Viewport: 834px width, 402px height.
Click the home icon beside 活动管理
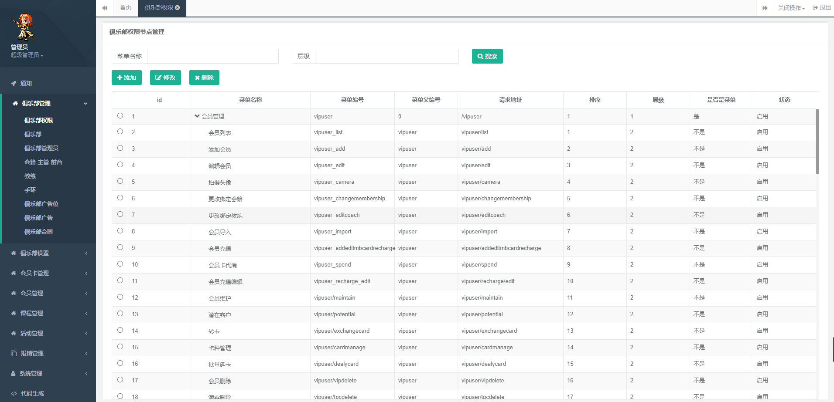pos(14,333)
